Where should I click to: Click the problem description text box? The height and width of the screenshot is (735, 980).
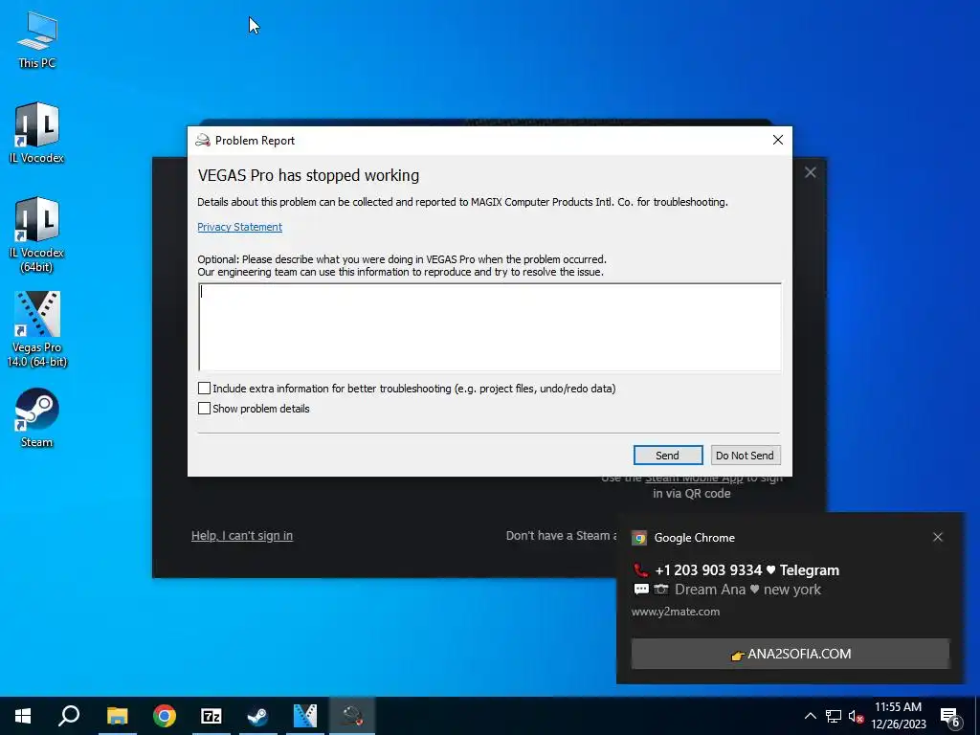point(490,327)
